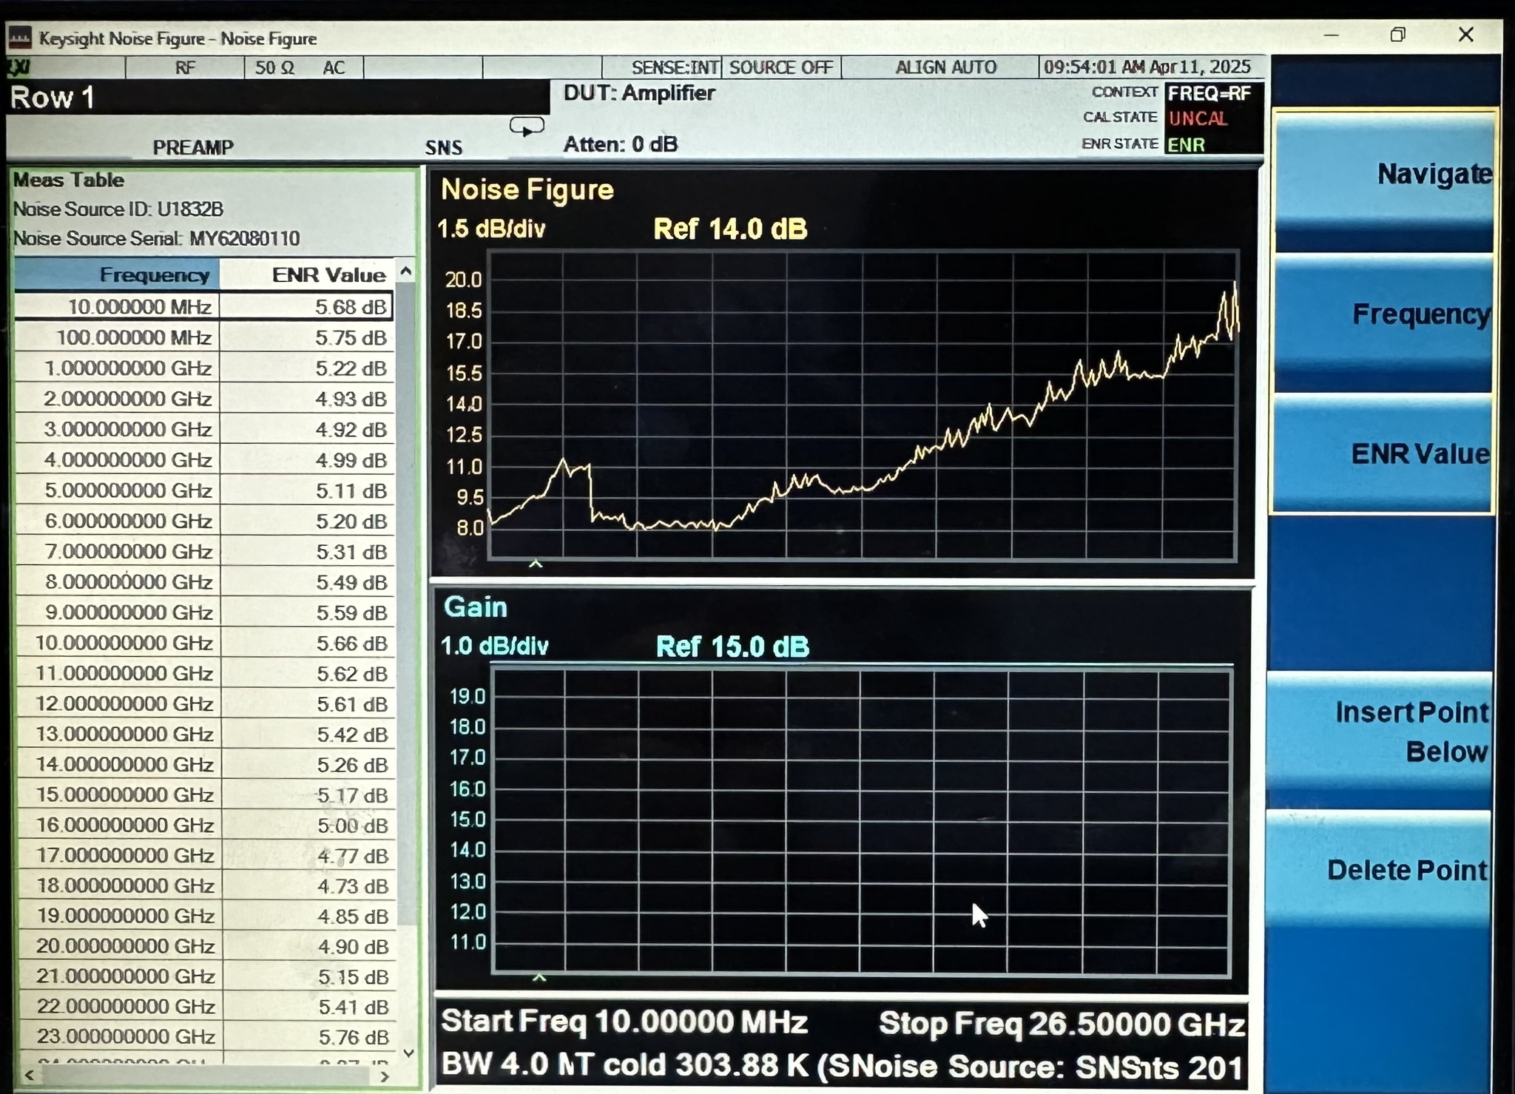
Task: Click Gain 1.0 dB/div scale
Action: [x=495, y=646]
